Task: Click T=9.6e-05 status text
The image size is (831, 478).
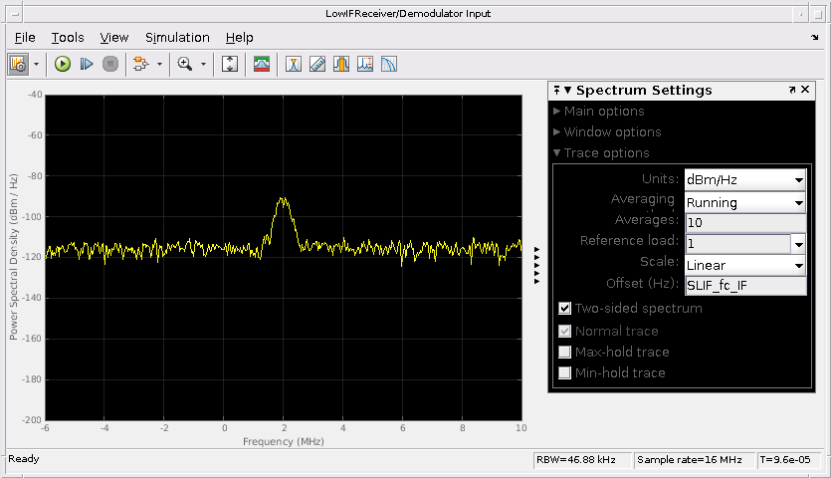Action: (785, 460)
